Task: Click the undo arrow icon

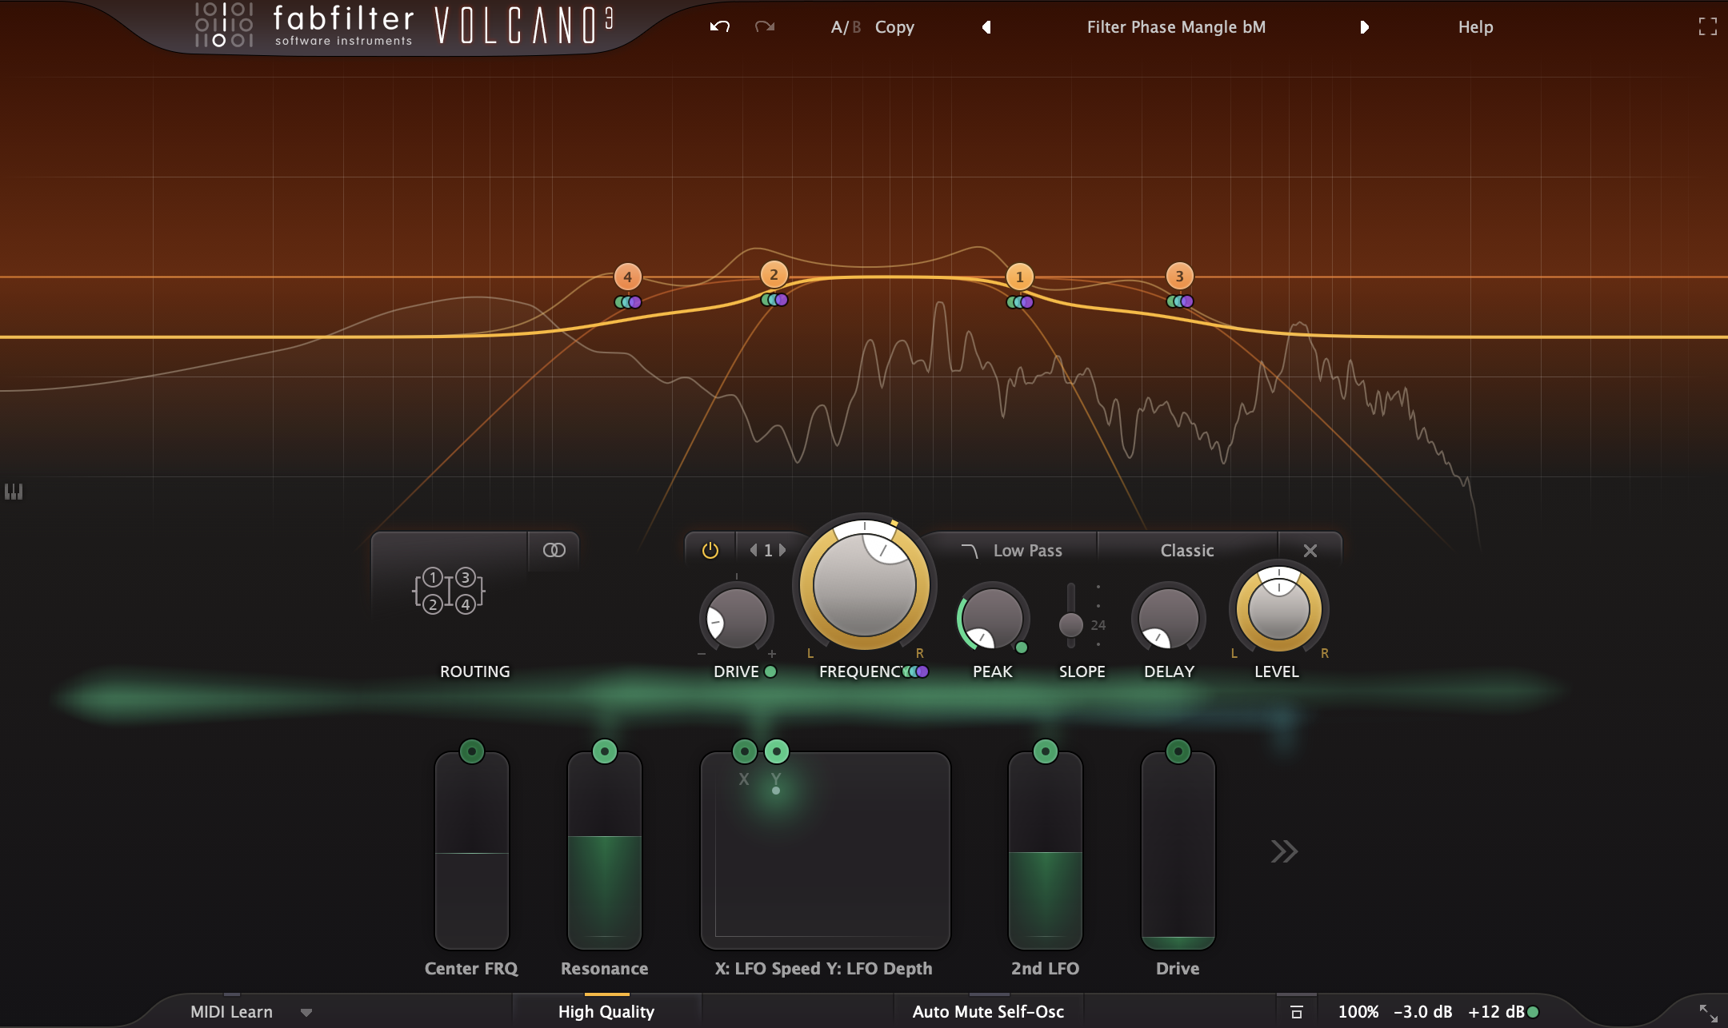Action: pyautogui.click(x=719, y=27)
